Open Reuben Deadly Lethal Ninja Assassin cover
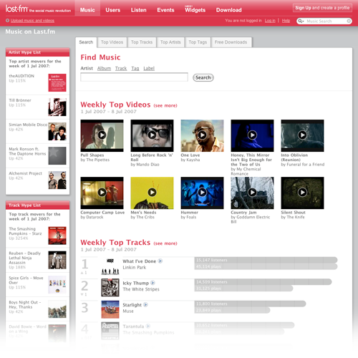358x358 pixels. [57, 260]
